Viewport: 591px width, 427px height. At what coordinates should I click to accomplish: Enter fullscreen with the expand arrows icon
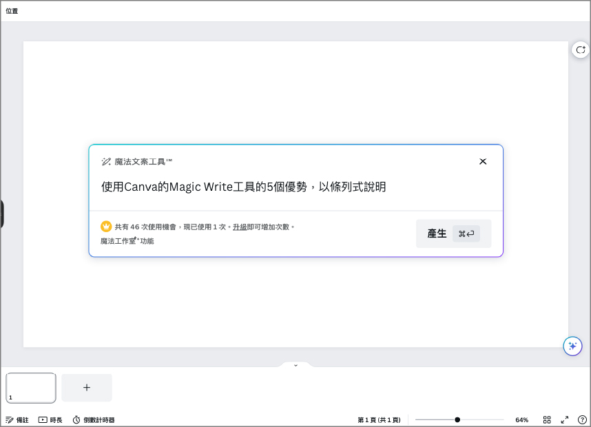(x=565, y=419)
